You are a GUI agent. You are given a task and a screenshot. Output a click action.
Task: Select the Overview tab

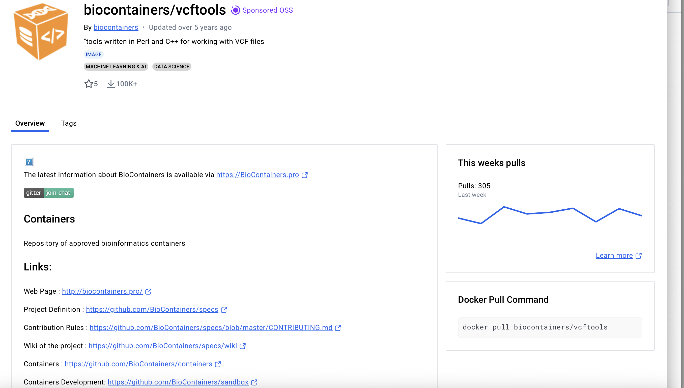coord(30,123)
